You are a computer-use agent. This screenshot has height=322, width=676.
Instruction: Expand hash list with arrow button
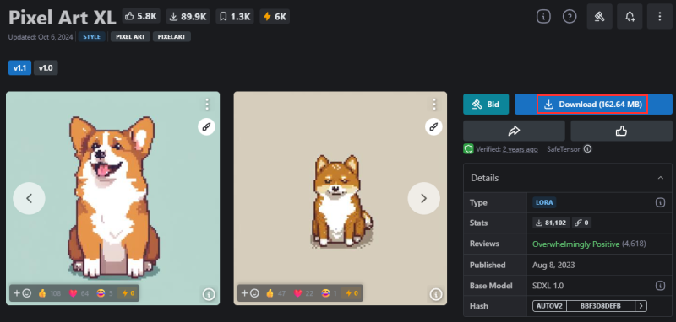click(x=641, y=306)
